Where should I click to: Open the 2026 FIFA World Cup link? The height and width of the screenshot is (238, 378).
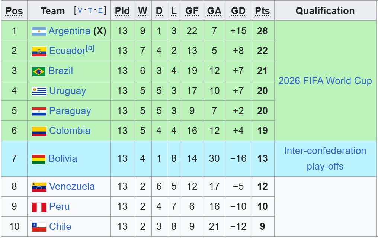(325, 81)
